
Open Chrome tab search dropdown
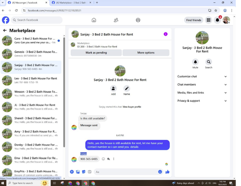(2, 2)
